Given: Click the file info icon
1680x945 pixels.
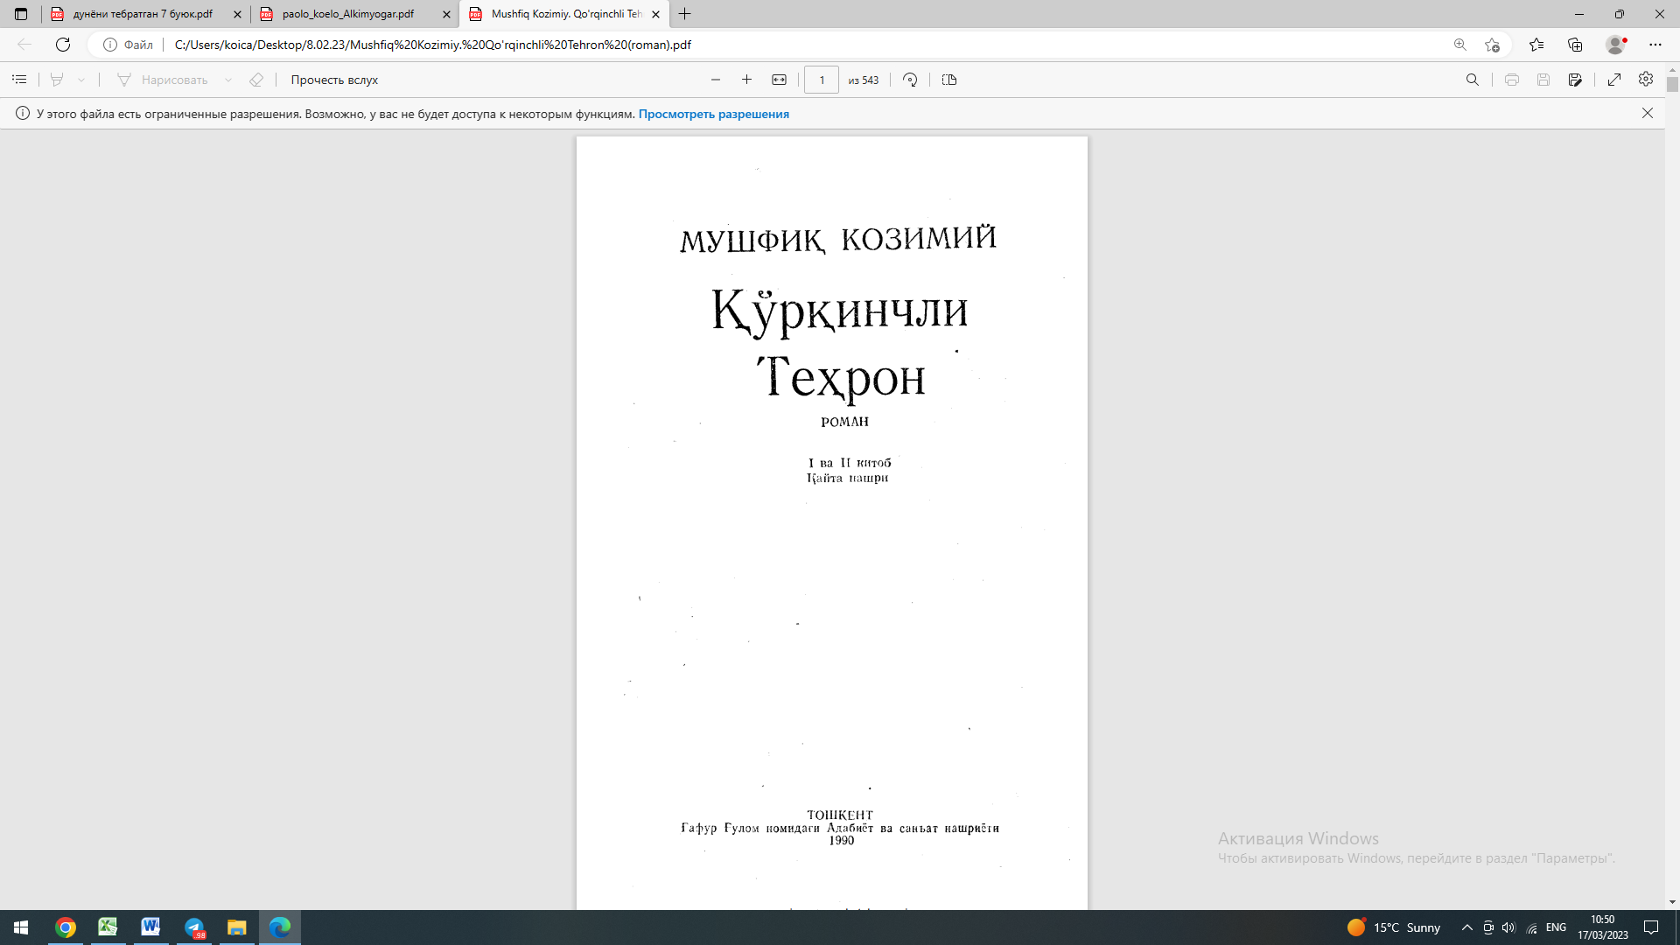Looking at the screenshot, I should point(110,45).
